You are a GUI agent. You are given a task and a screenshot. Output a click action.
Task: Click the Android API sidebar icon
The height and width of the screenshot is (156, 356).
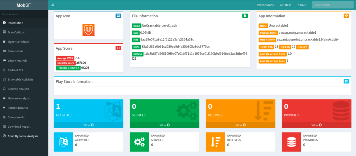pos(4,70)
